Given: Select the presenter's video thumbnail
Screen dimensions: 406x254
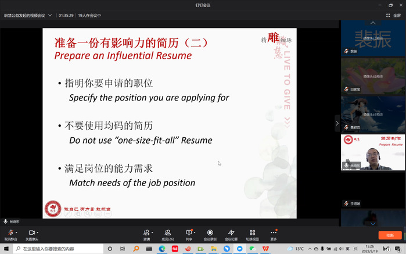Looking at the screenshot, I should [372, 152].
